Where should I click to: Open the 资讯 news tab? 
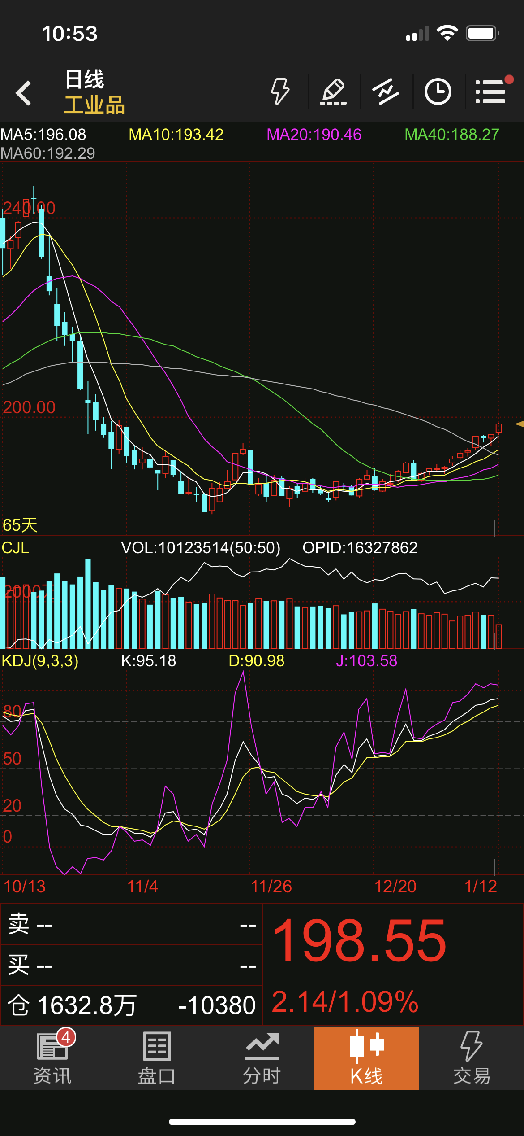52,1058
